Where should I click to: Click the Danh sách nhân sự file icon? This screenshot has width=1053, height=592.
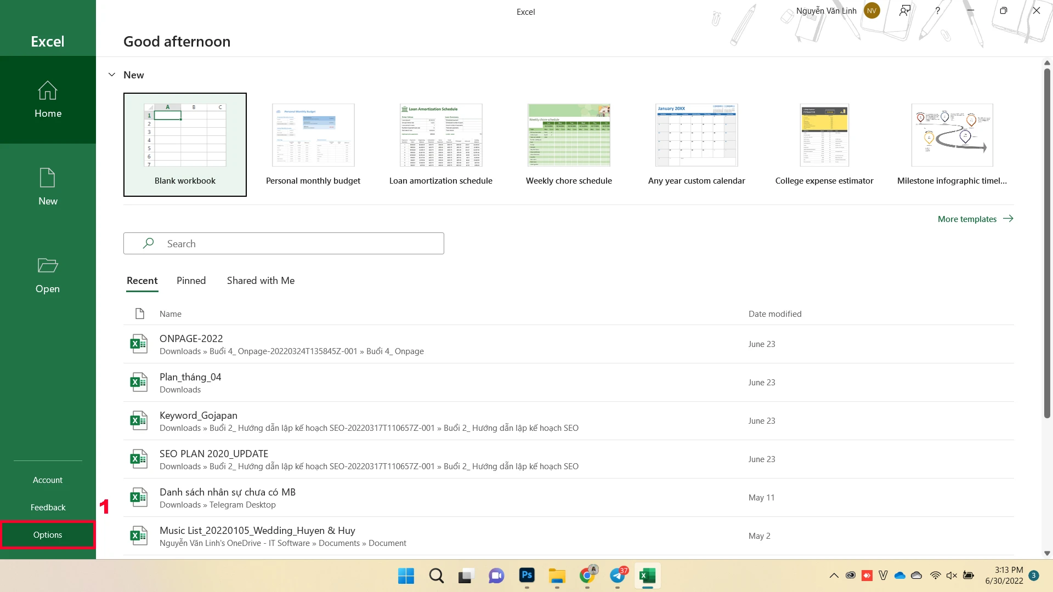(x=139, y=497)
